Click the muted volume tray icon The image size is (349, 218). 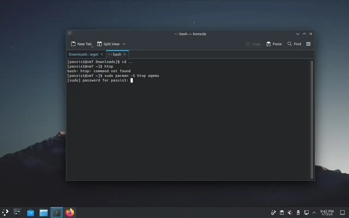pyautogui.click(x=290, y=213)
